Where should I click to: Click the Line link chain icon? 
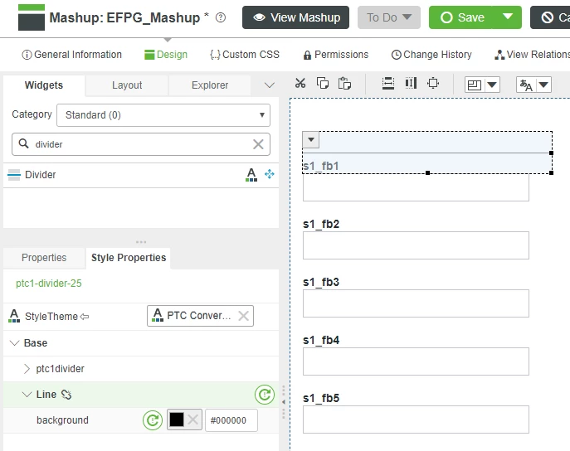pyautogui.click(x=66, y=395)
